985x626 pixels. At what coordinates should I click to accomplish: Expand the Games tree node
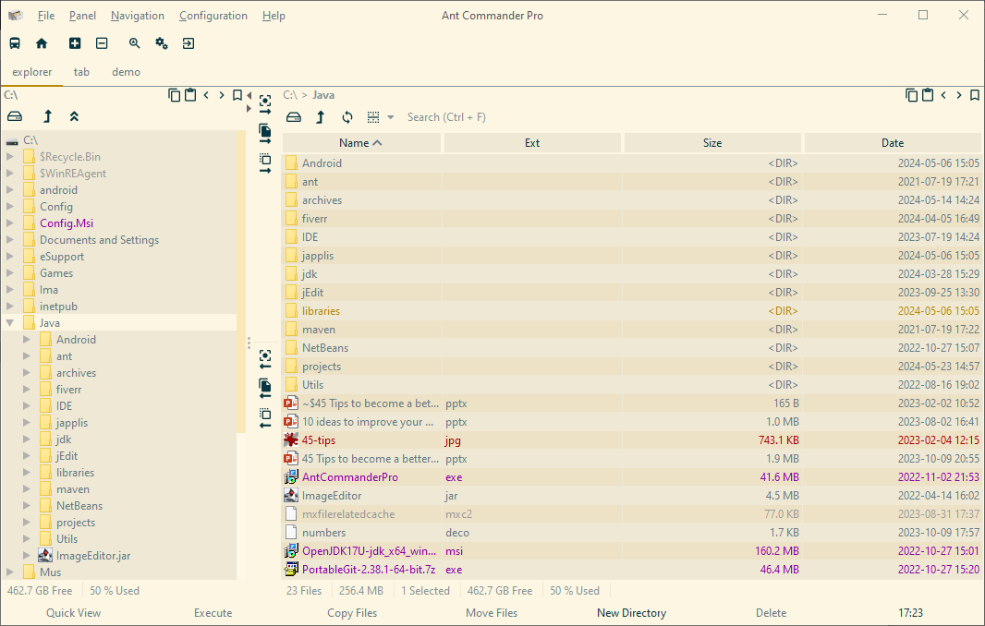click(10, 273)
